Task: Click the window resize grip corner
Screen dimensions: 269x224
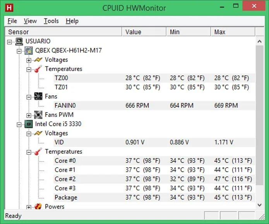Action: point(261,216)
